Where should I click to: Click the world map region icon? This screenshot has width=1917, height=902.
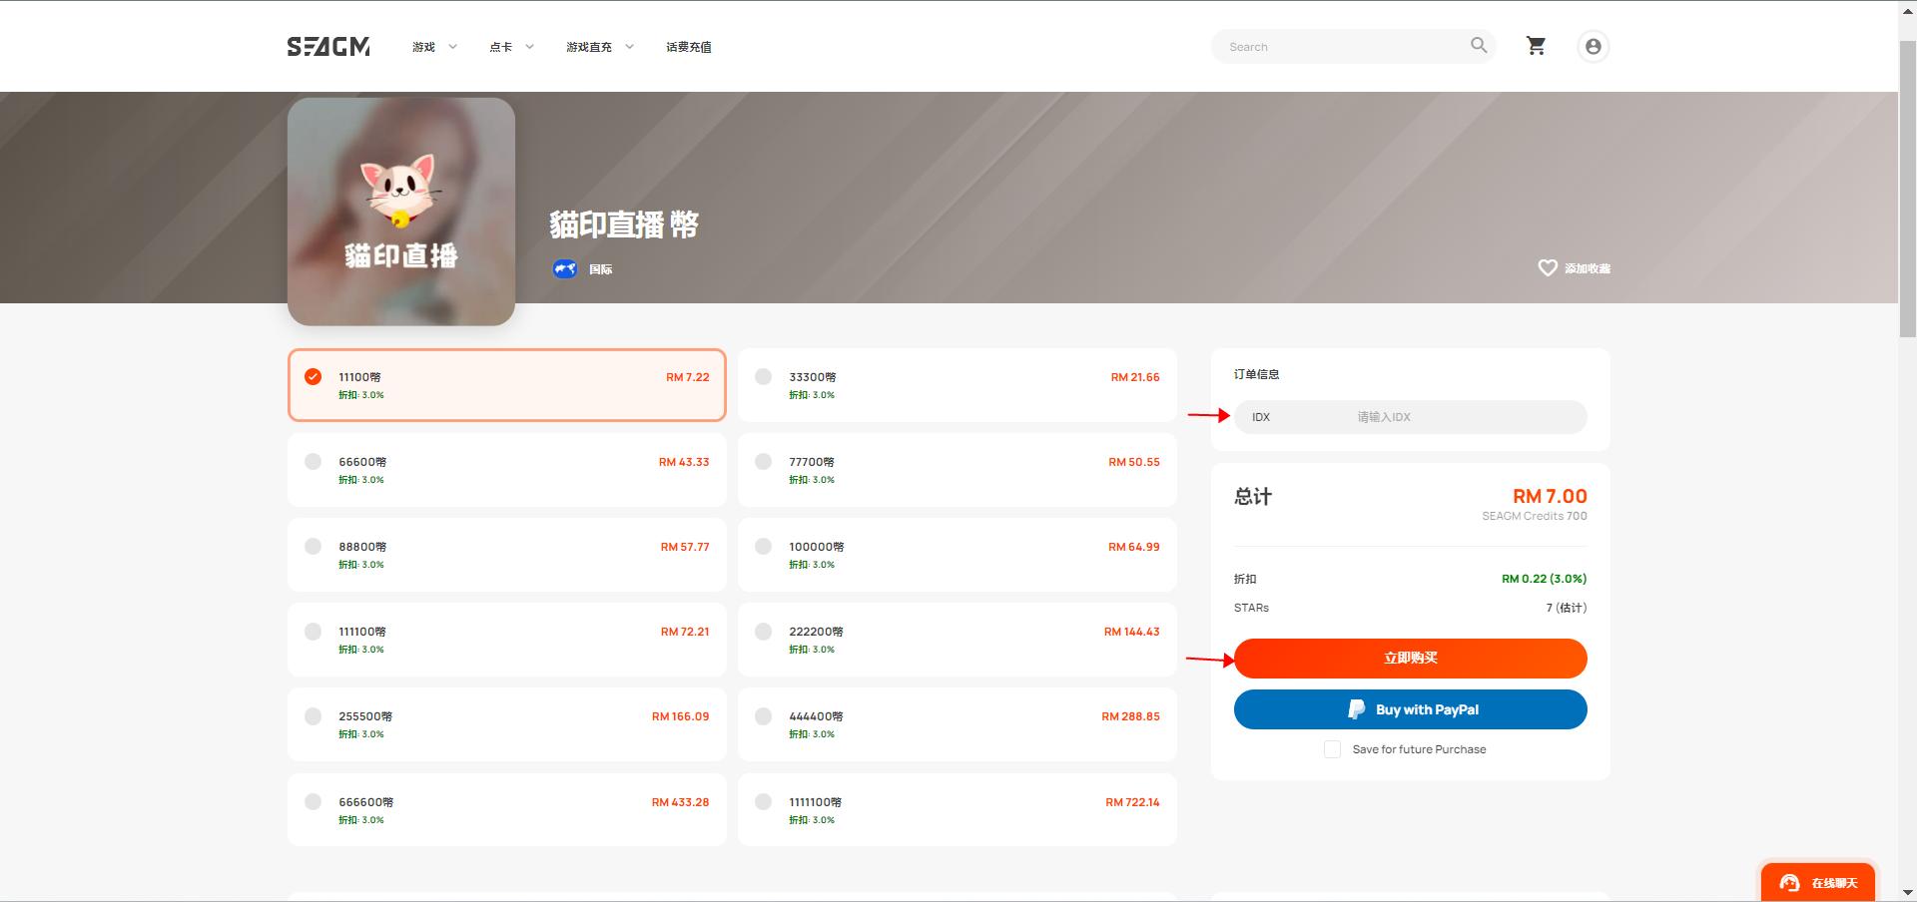(x=565, y=268)
